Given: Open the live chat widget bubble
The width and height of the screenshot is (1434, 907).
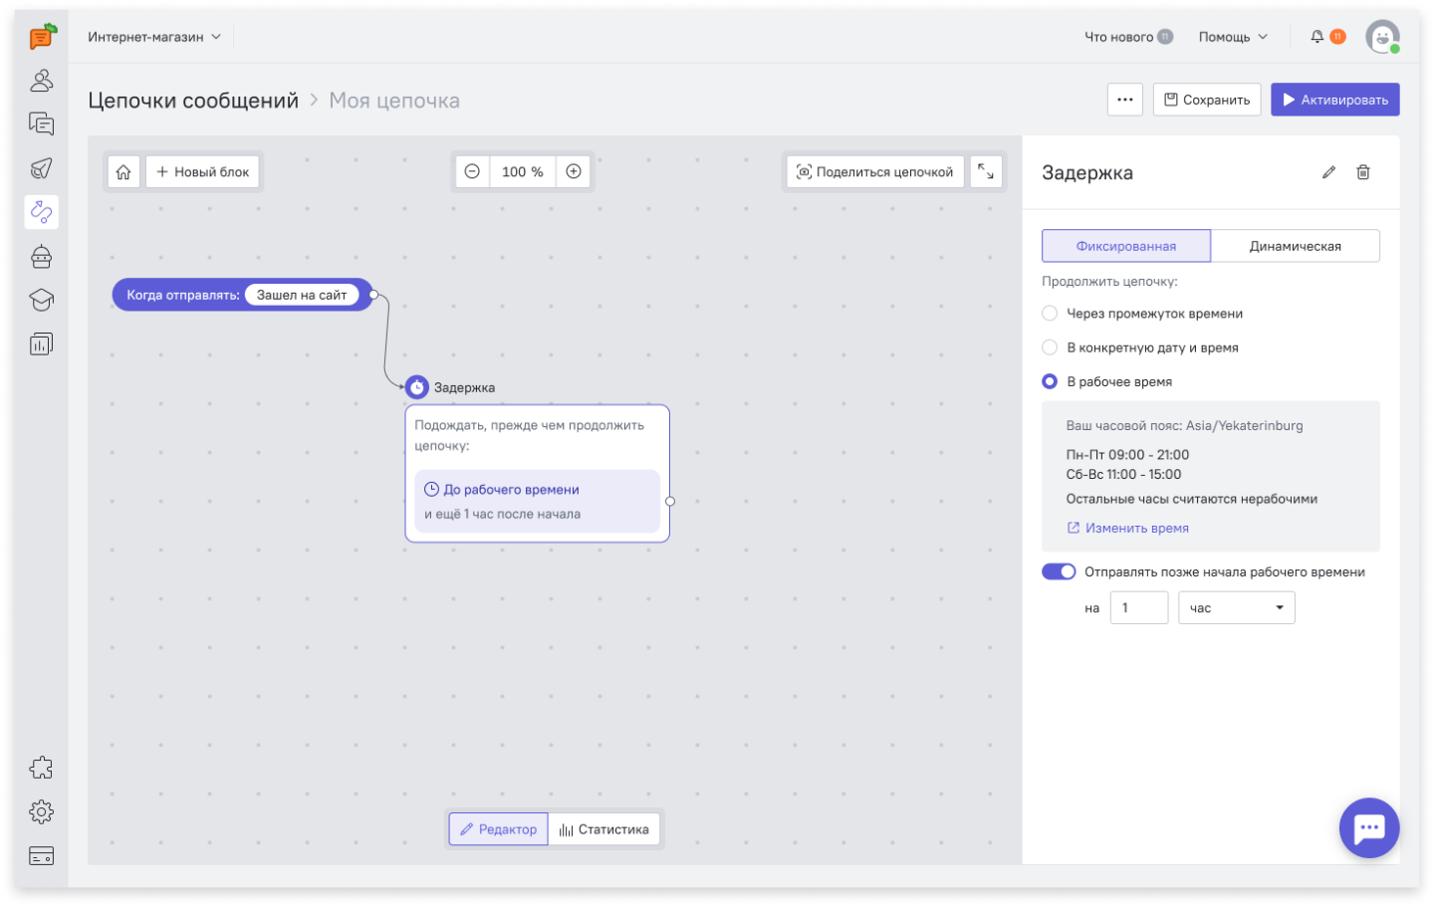Looking at the screenshot, I should (x=1369, y=827).
